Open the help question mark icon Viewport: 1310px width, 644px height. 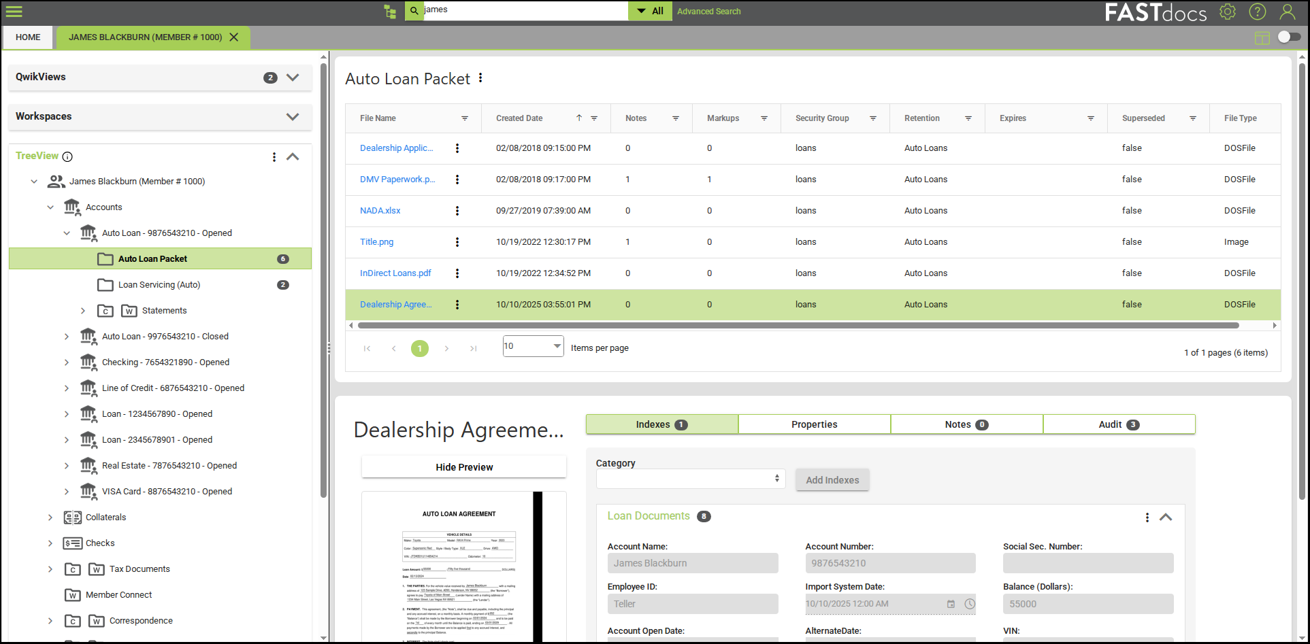tap(1258, 12)
